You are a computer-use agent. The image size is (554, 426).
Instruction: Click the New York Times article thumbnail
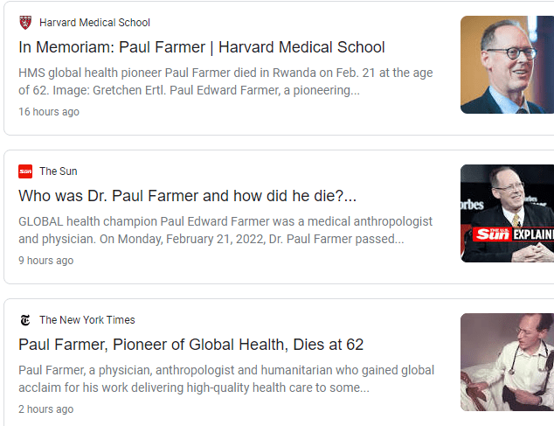(507, 362)
